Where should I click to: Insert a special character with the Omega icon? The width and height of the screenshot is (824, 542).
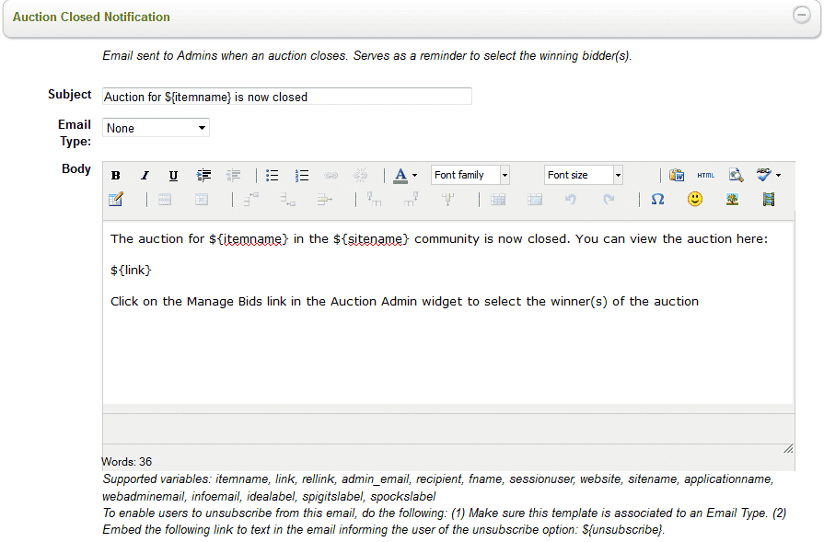657,199
